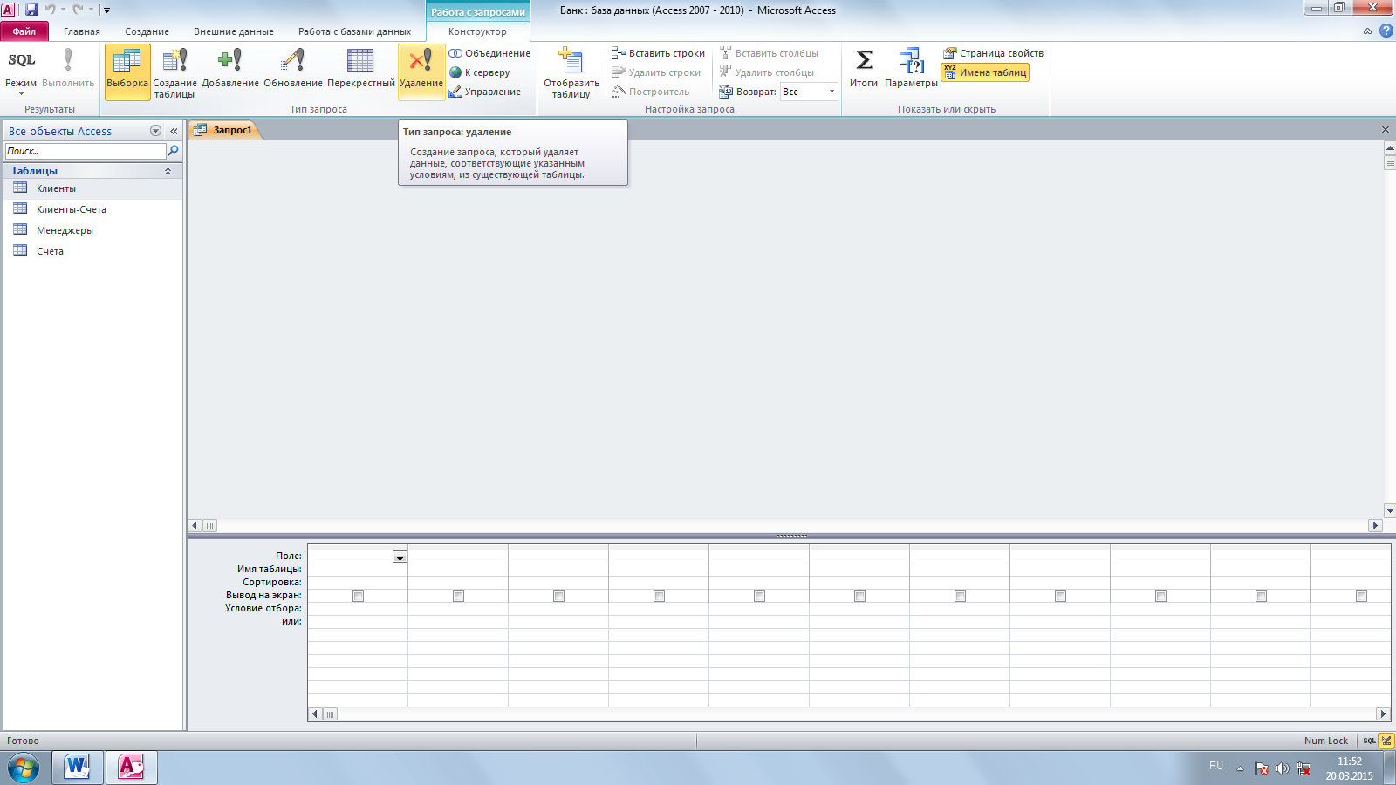This screenshot has width=1396, height=785.
Task: Tick Вывод на экран checkbox in sixth column
Action: pos(859,596)
